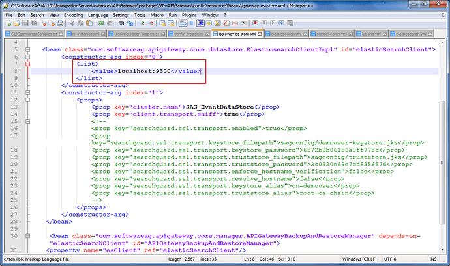Open the File menu
Image resolution: width=450 pixels, height=266 pixels.
[x=9, y=15]
